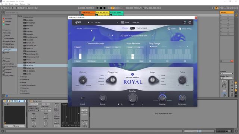Toggle the Drop D switch
This screenshot has width=239, height=134.
[x=83, y=98]
